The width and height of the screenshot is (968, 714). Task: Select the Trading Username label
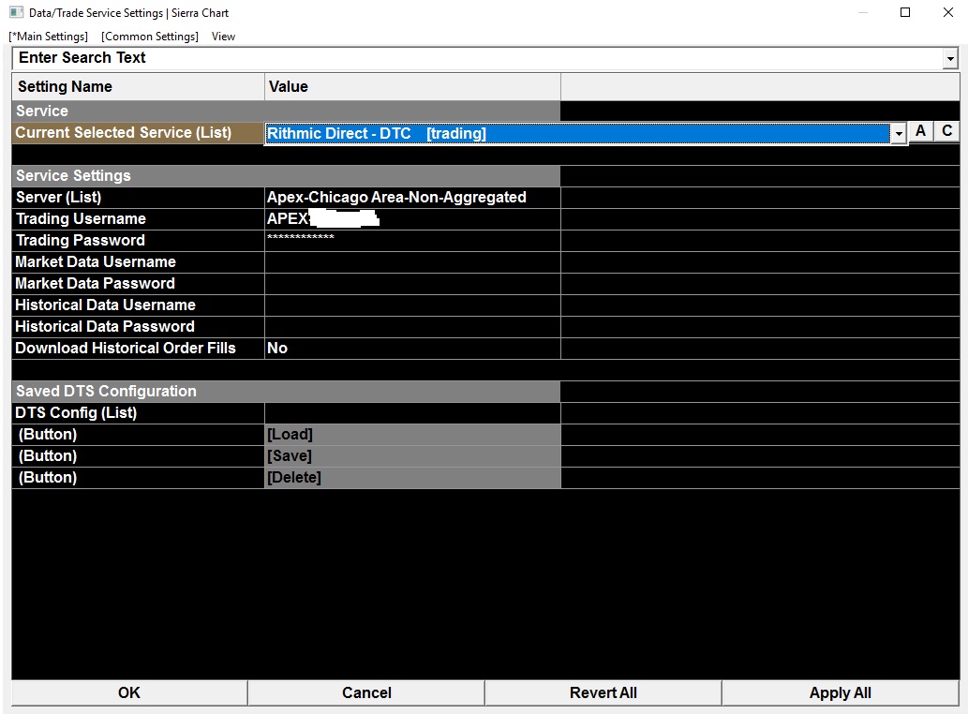click(139, 219)
